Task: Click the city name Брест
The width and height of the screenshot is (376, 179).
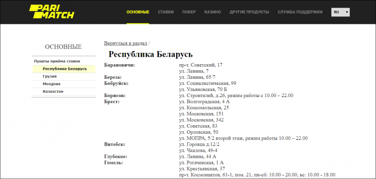Action: (x=112, y=102)
